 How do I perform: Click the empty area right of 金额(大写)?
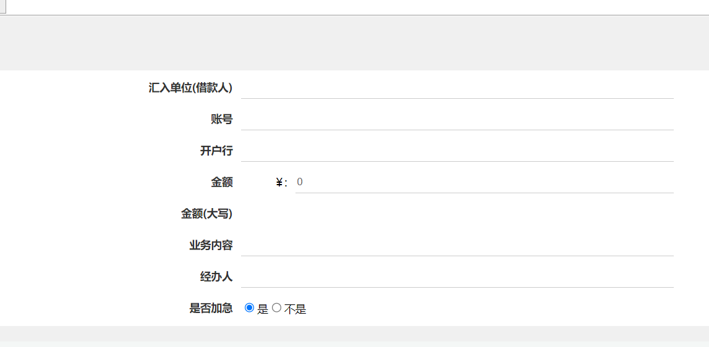point(457,214)
